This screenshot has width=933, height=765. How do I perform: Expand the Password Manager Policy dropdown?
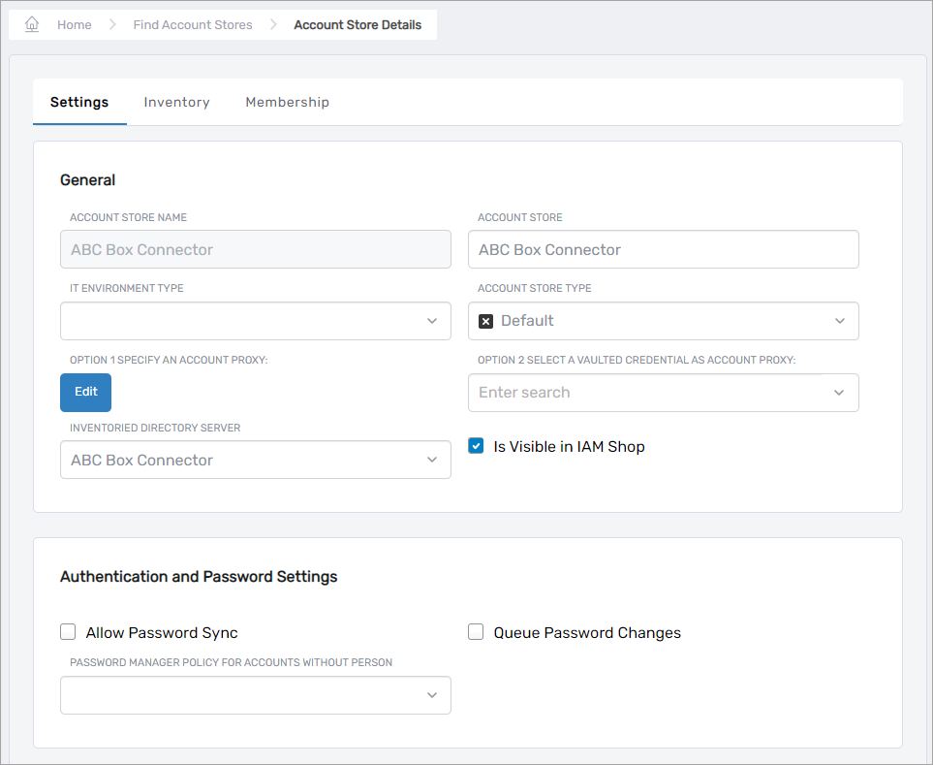(x=432, y=695)
